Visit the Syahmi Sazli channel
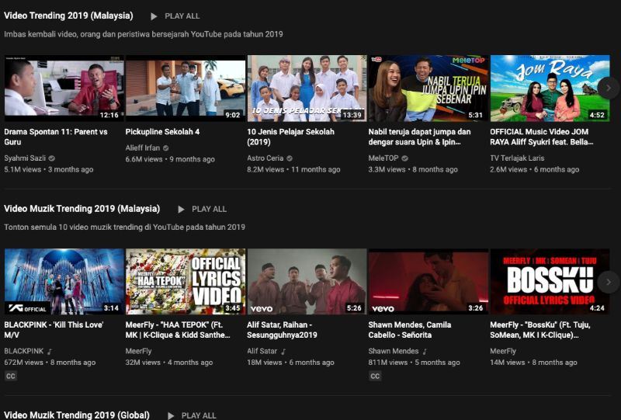 coord(25,158)
